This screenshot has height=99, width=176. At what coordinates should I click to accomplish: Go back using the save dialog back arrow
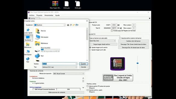[x=68, y=25]
